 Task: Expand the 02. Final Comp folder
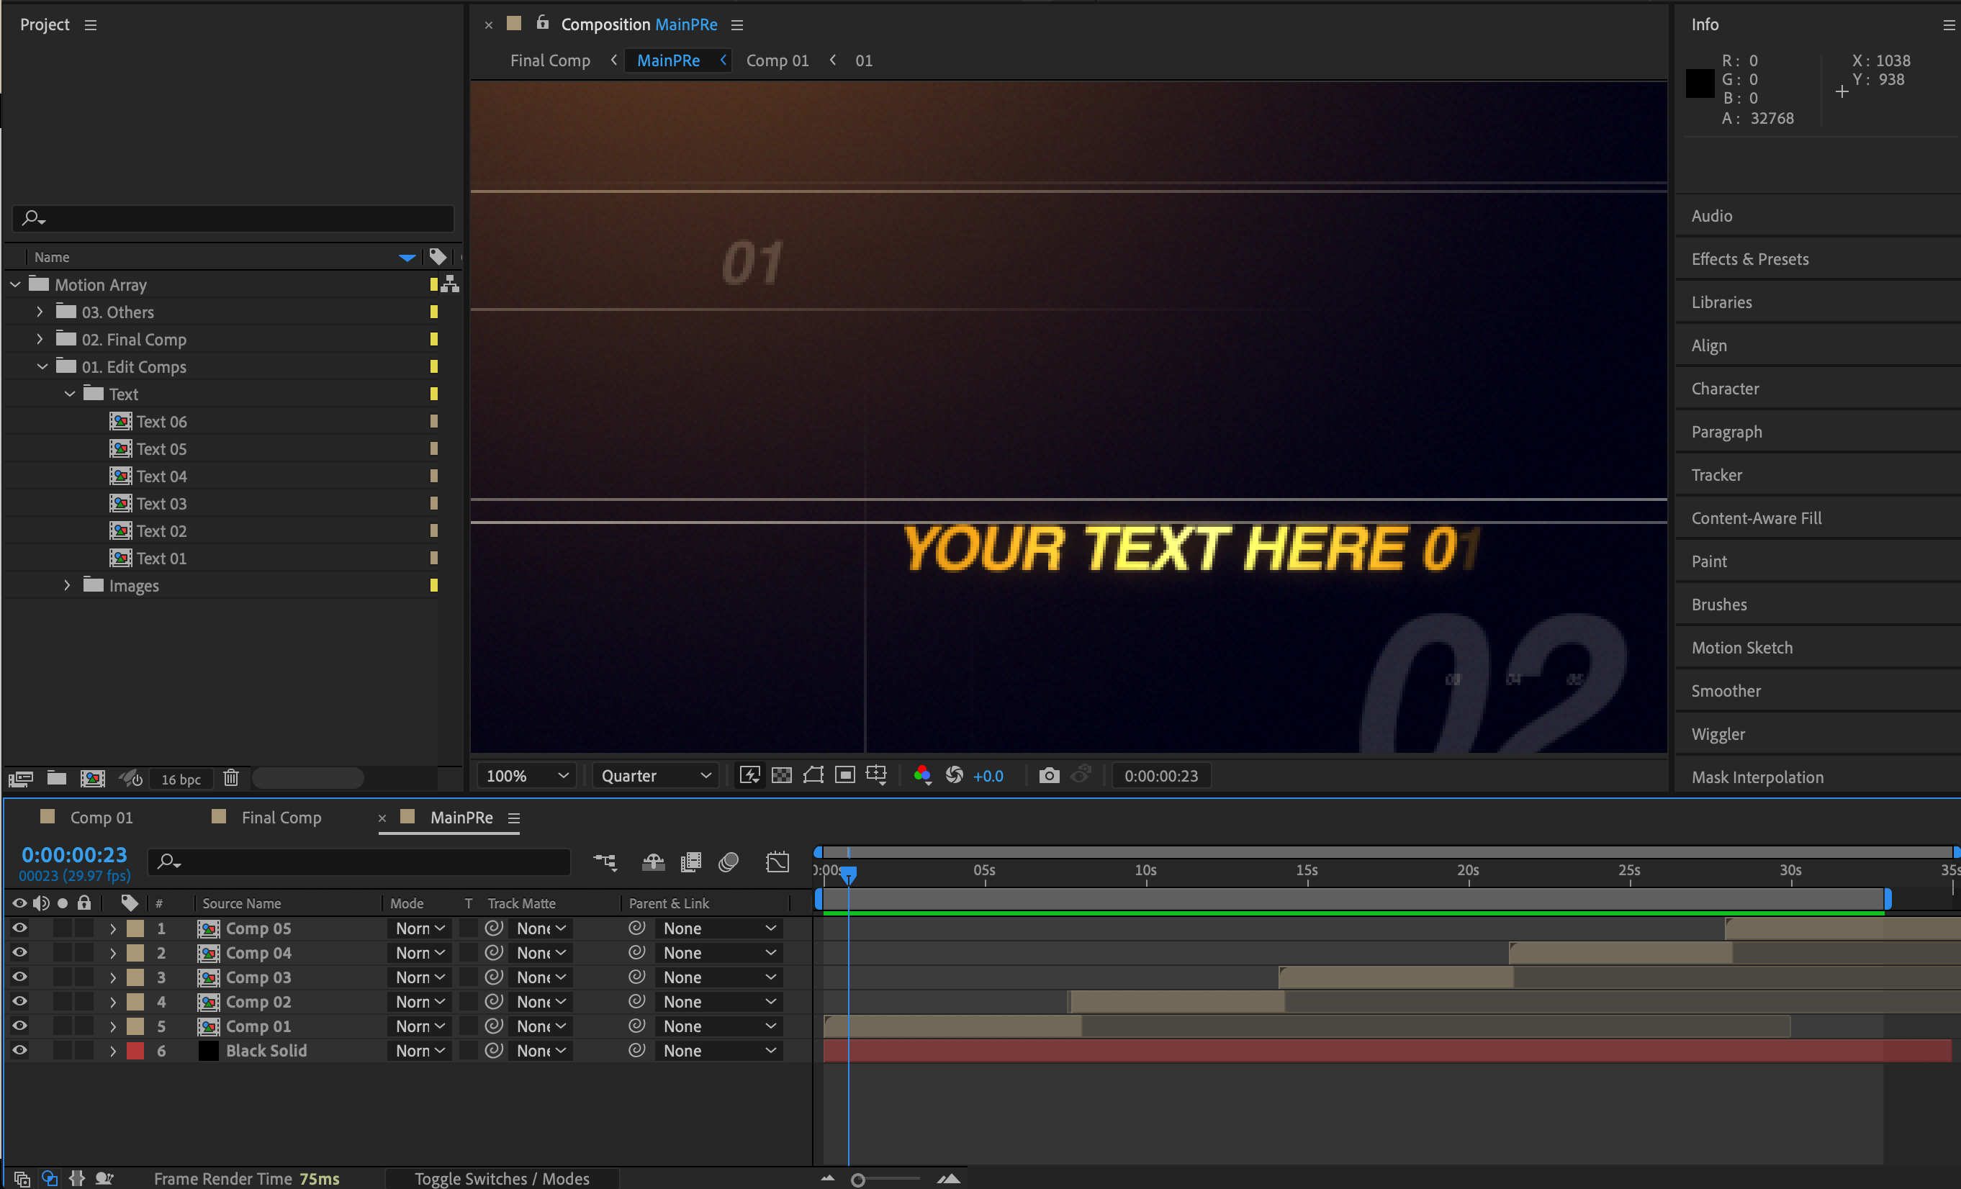[40, 339]
